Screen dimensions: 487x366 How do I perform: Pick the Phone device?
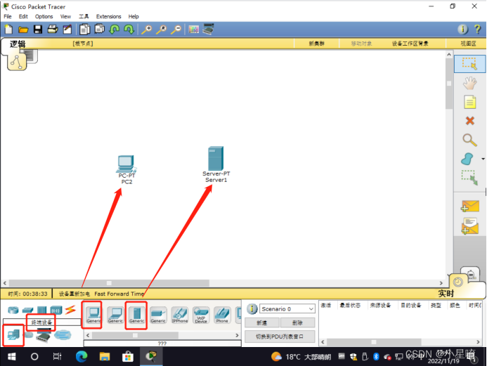(222, 315)
